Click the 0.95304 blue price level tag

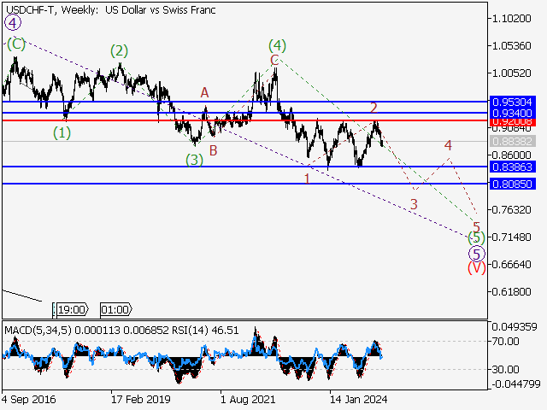click(x=512, y=102)
